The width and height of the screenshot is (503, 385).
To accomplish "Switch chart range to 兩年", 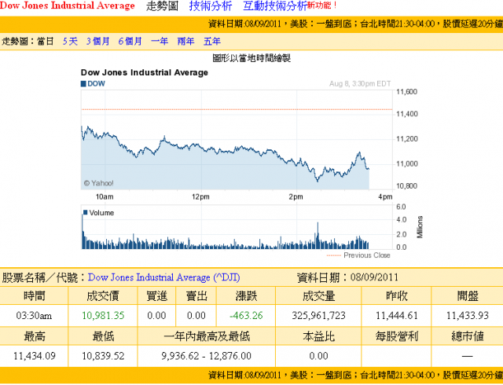I will coord(185,42).
